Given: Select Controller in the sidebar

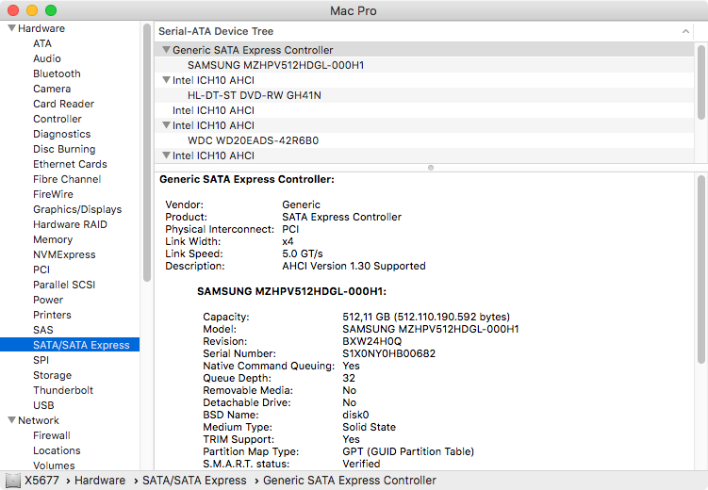Looking at the screenshot, I should (x=58, y=119).
